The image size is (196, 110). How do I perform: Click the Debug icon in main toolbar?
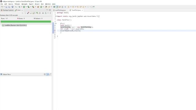click(x=19, y=7)
